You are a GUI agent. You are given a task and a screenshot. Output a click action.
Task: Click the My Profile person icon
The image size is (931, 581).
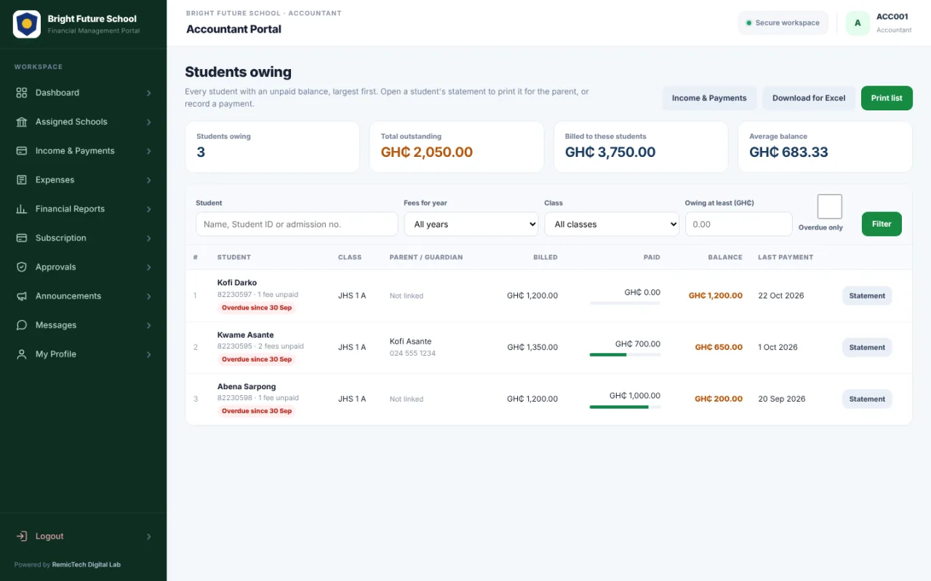pos(22,354)
